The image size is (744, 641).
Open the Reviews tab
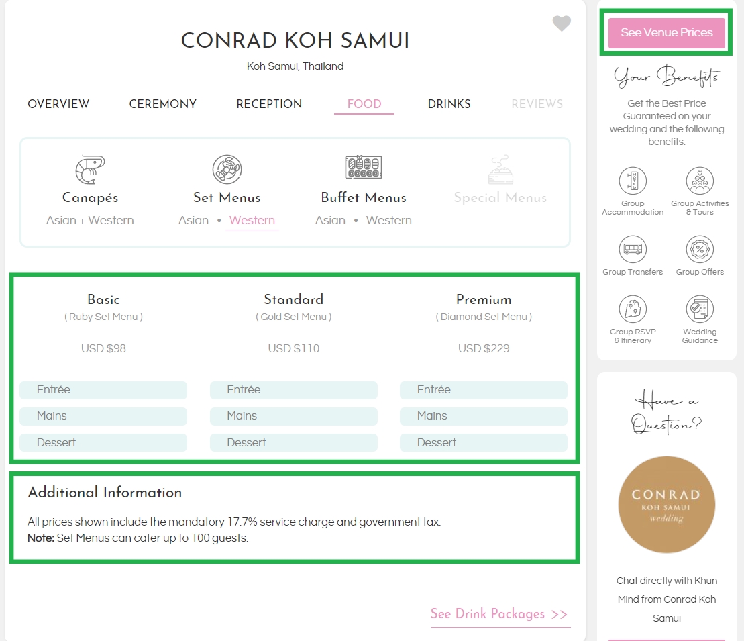(x=537, y=104)
